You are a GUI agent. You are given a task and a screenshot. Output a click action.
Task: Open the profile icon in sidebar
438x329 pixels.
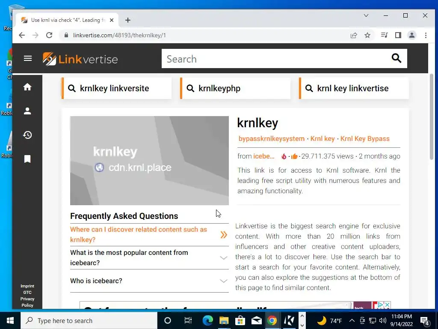point(27,111)
